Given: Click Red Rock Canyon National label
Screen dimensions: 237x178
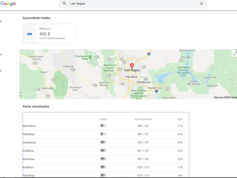Looking at the screenshot, I should pyautogui.click(x=109, y=68).
